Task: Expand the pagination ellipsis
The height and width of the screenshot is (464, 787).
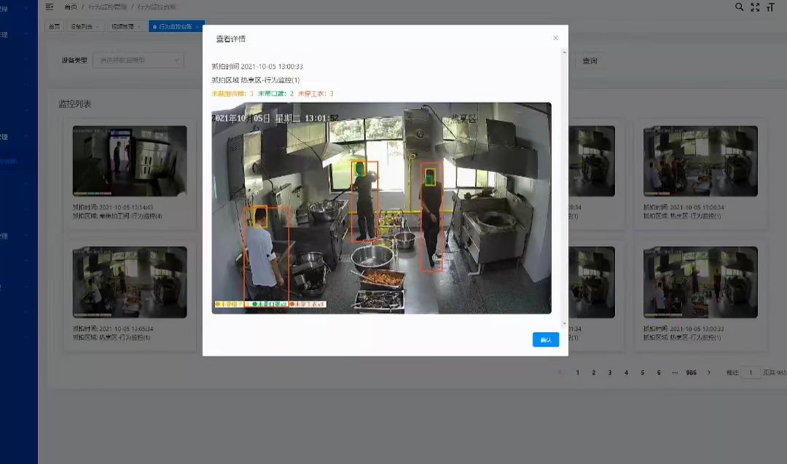Action: click(675, 372)
